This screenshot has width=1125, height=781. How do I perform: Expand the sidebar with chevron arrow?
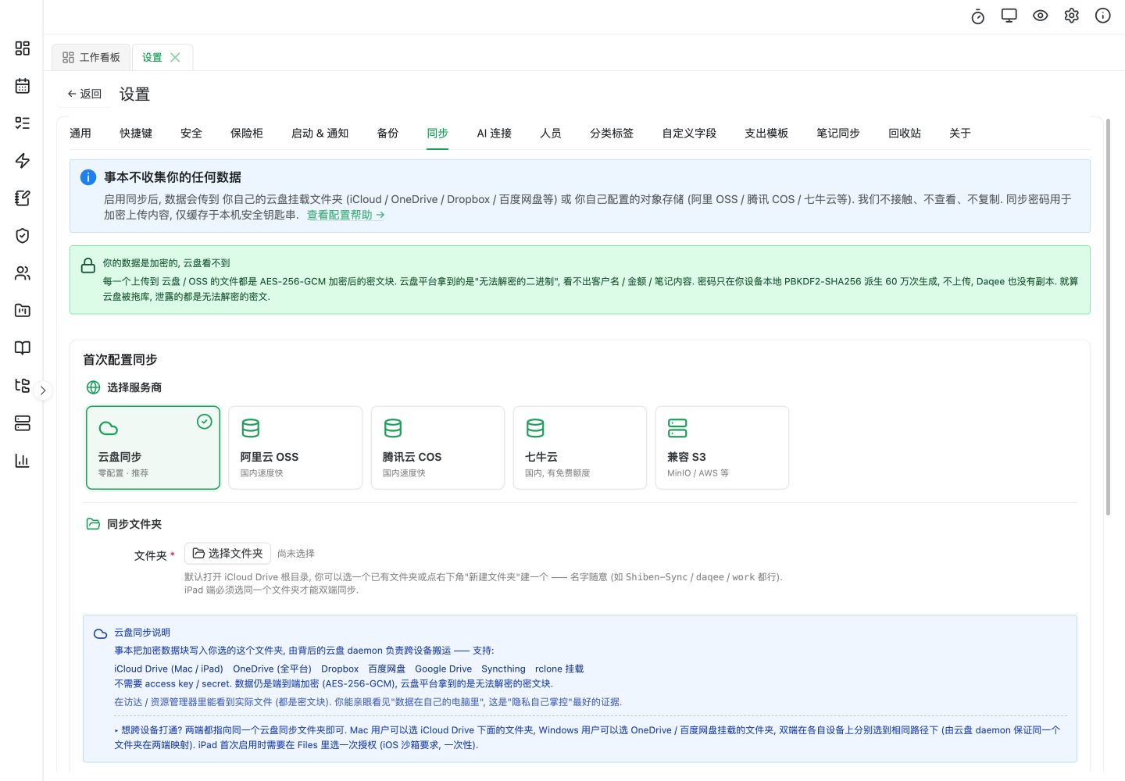point(43,390)
